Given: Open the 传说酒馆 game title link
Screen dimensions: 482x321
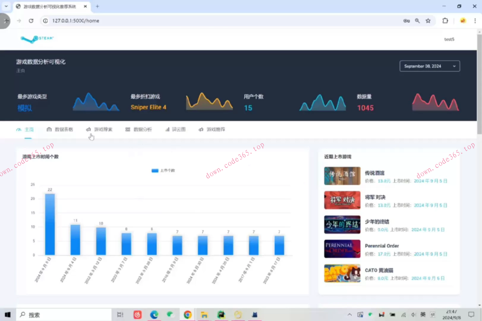Looking at the screenshot, I should [375, 173].
